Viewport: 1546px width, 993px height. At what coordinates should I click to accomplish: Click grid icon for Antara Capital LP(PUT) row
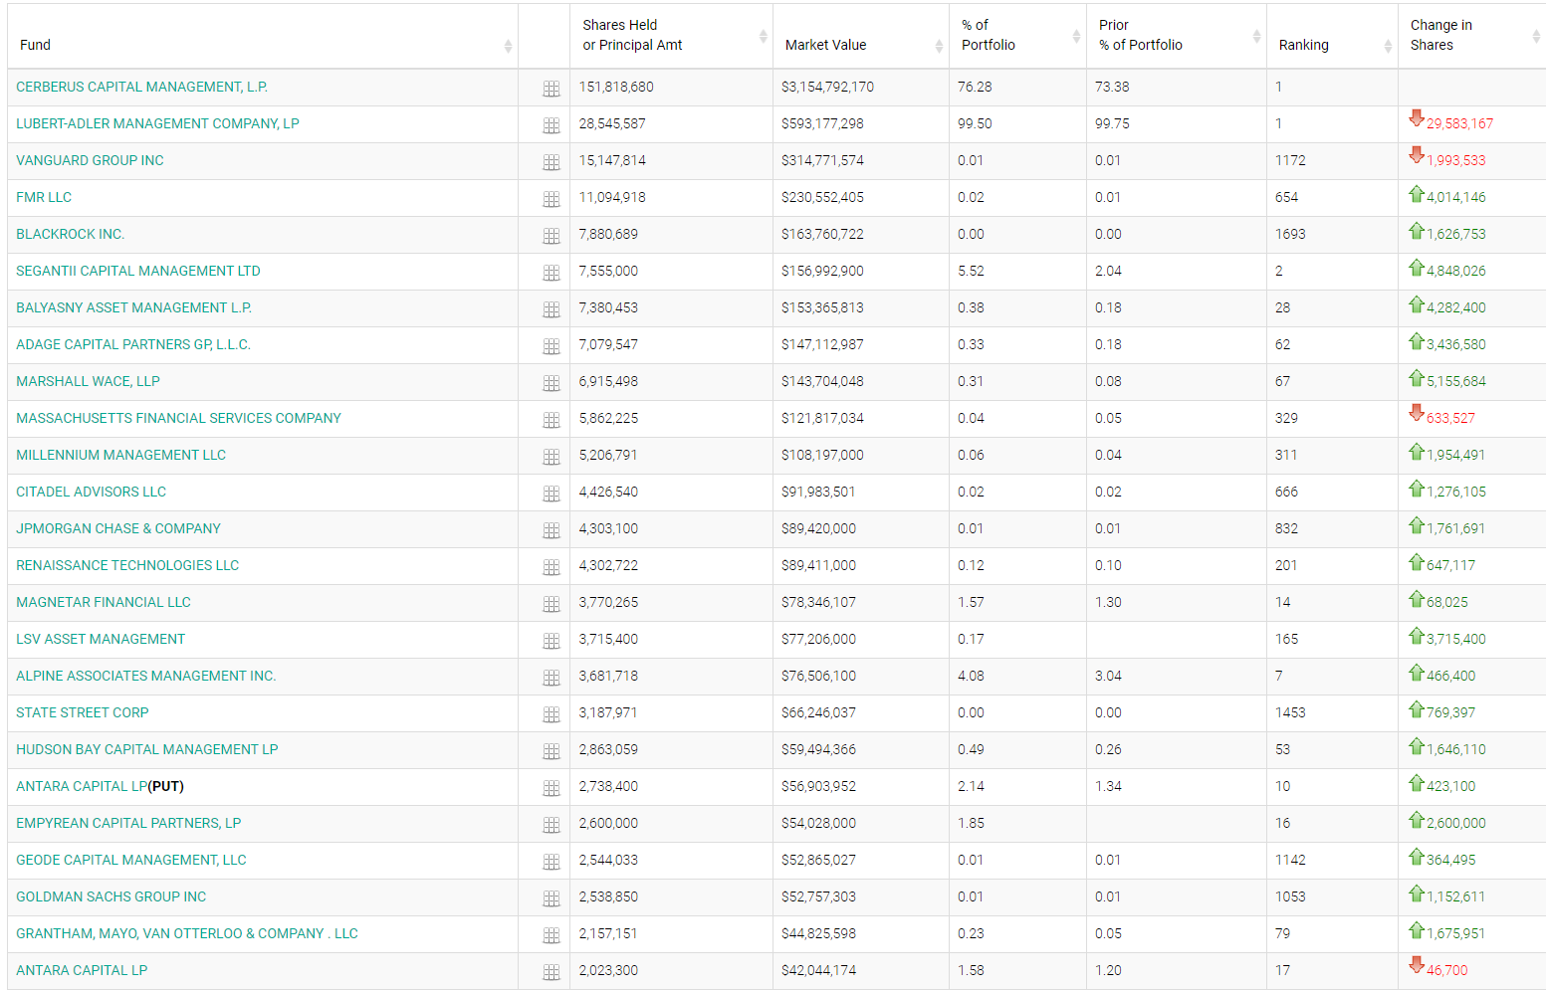[x=552, y=788]
